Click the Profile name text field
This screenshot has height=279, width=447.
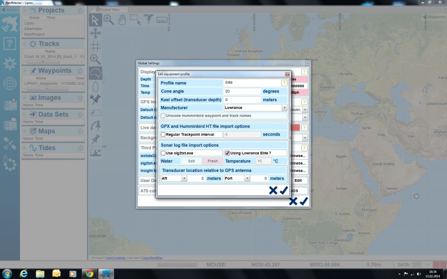251,83
